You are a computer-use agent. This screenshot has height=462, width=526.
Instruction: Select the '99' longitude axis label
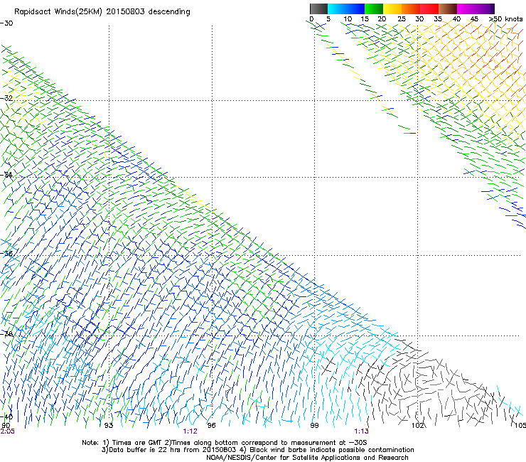[314, 426]
